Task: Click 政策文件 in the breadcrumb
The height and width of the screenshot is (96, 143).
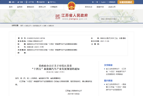Action: (x=51, y=26)
